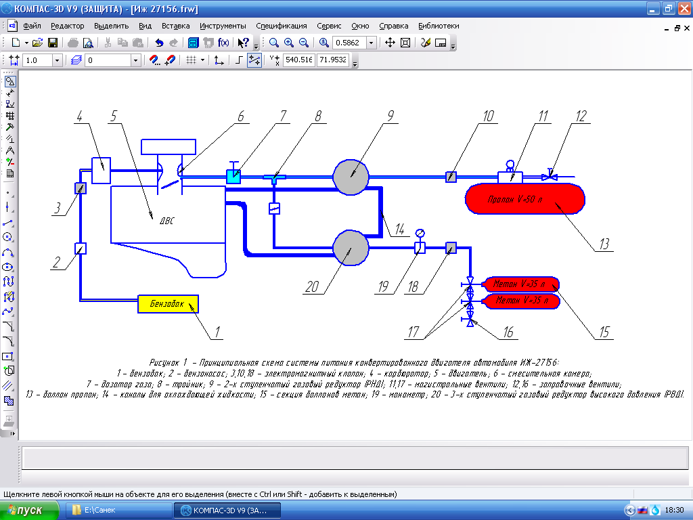The image size is (693, 520).
Task: Create a new document with the New icon
Action: tap(16, 43)
